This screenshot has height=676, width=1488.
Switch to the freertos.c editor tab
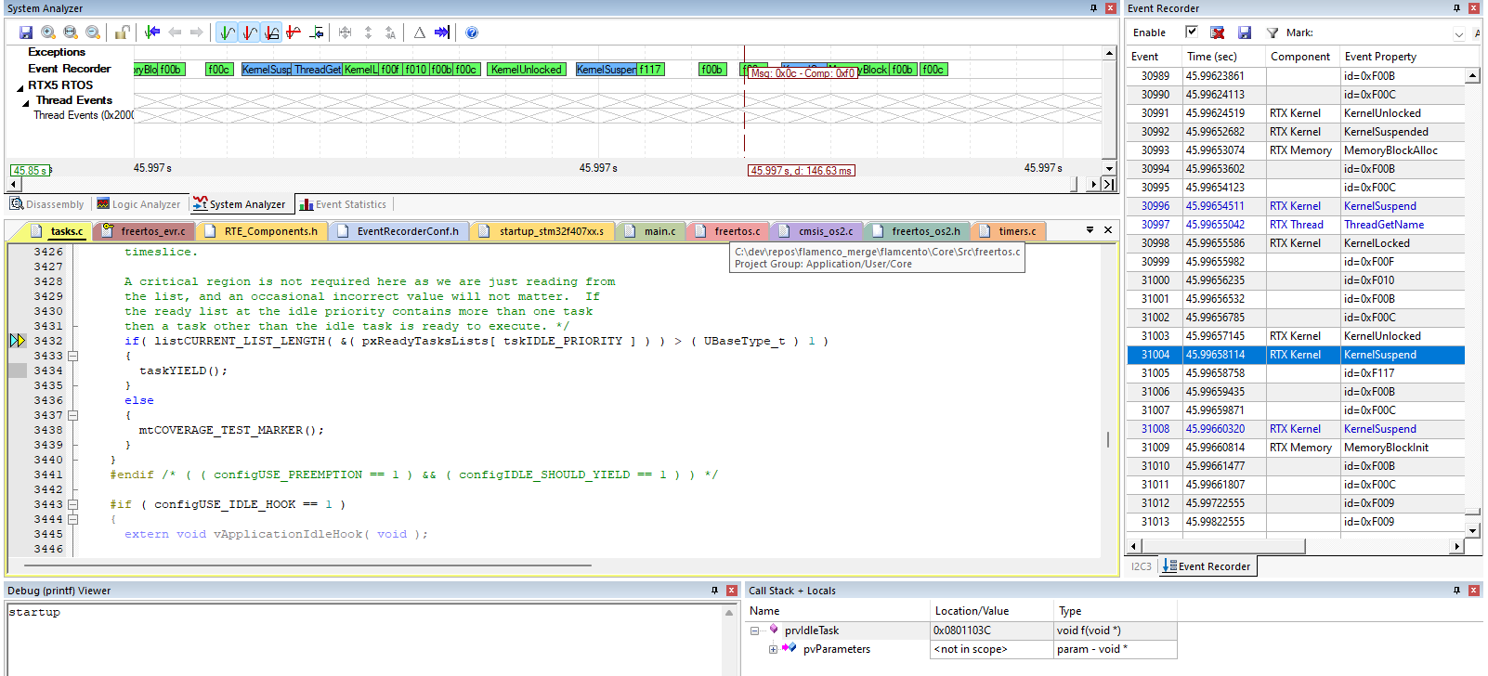click(x=737, y=231)
